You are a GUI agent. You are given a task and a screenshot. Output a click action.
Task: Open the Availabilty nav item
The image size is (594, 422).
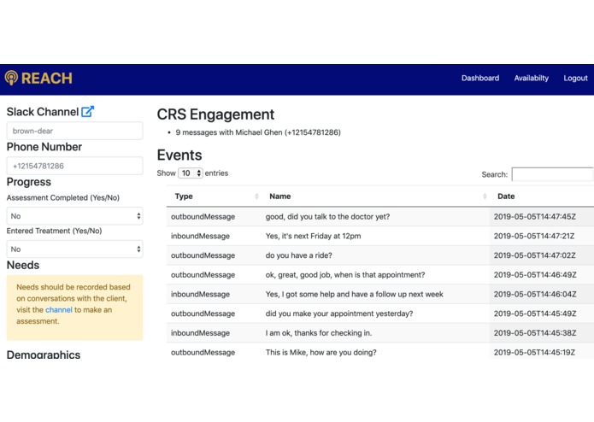coord(531,78)
